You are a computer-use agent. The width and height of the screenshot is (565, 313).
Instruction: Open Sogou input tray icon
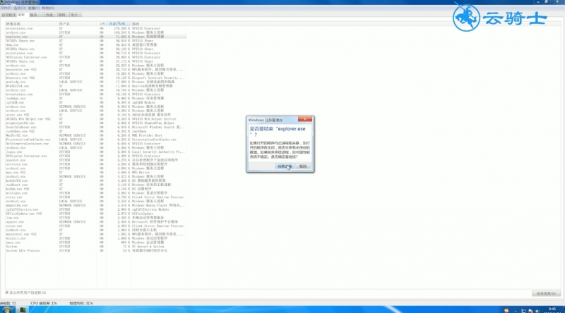[x=506, y=310]
